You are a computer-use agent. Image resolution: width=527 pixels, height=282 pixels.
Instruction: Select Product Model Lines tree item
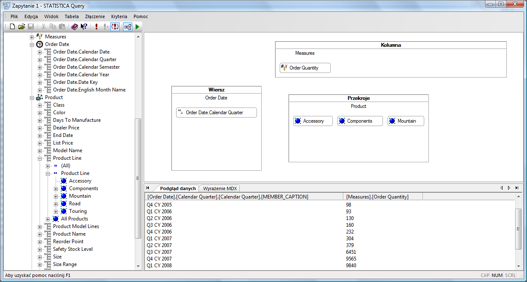coord(76,226)
